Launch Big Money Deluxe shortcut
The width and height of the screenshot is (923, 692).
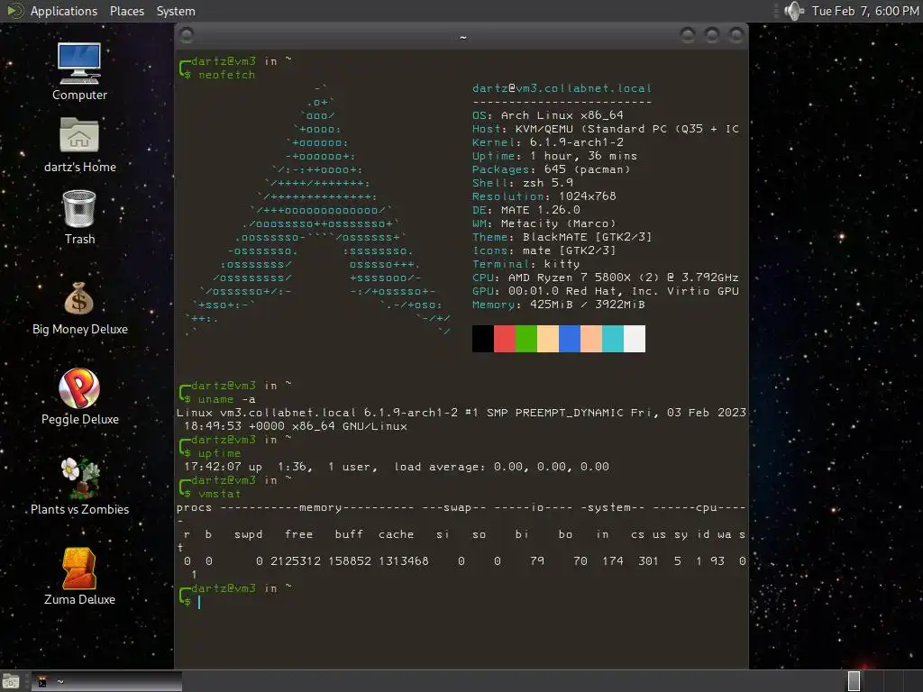[x=79, y=308]
